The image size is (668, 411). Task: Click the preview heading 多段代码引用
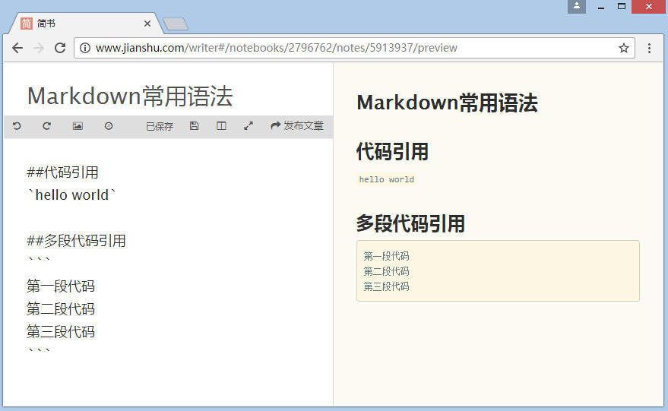coord(410,223)
